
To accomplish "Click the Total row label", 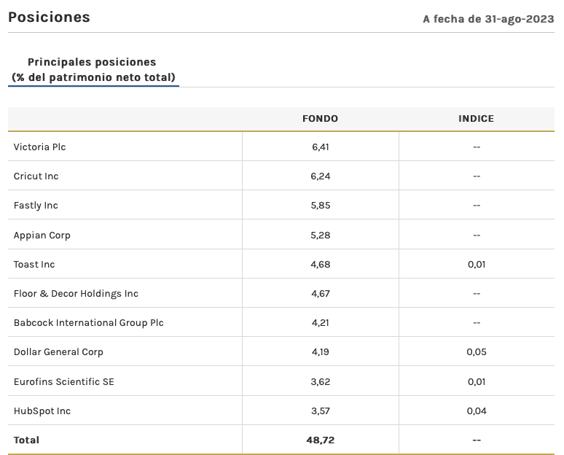I will click(26, 440).
